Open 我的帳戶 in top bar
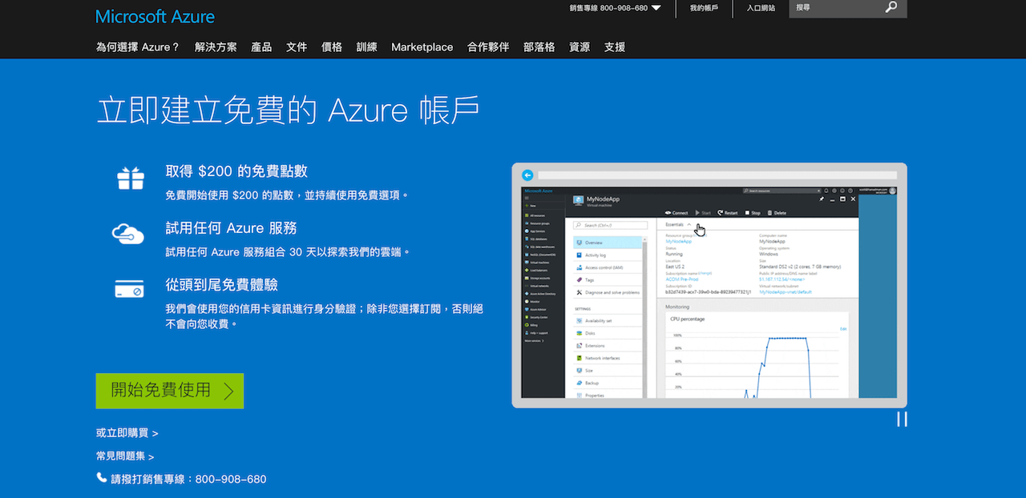 (x=704, y=8)
